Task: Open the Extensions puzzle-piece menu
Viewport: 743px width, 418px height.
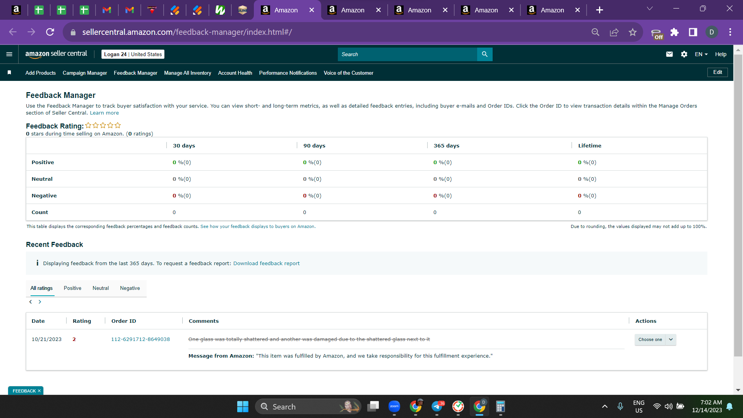Action: click(675, 32)
